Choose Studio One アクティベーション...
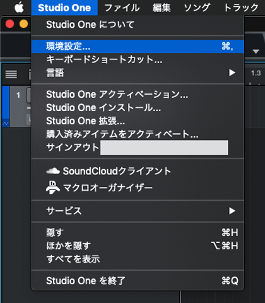265x303 pixels. 138,94
